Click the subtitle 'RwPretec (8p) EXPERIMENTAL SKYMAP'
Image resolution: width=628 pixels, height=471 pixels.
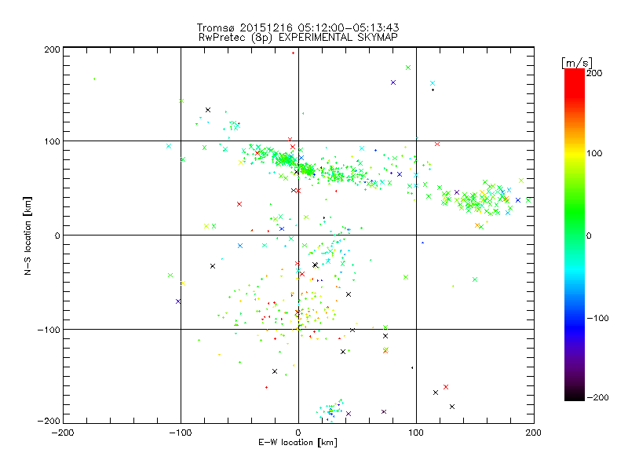tap(298, 38)
